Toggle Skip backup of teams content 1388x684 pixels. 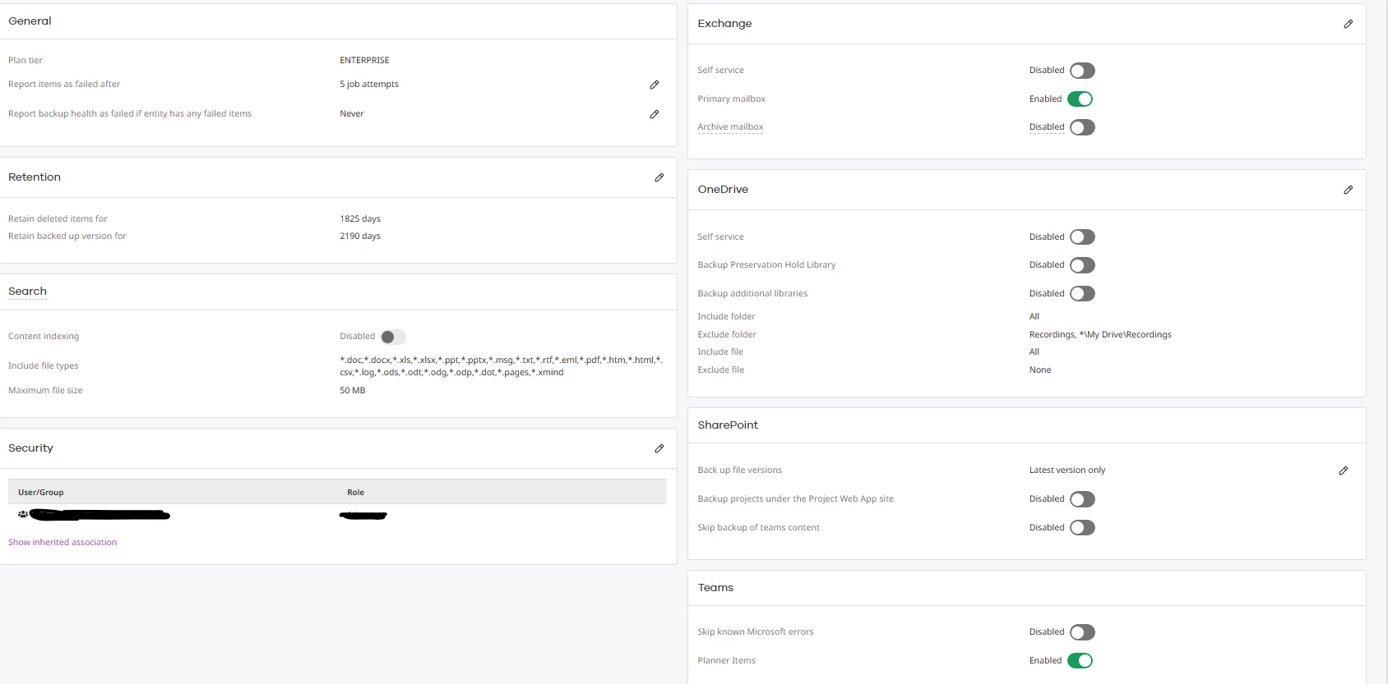click(x=1082, y=528)
